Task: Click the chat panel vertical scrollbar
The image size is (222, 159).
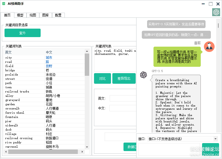Action: pyautogui.click(x=218, y=25)
